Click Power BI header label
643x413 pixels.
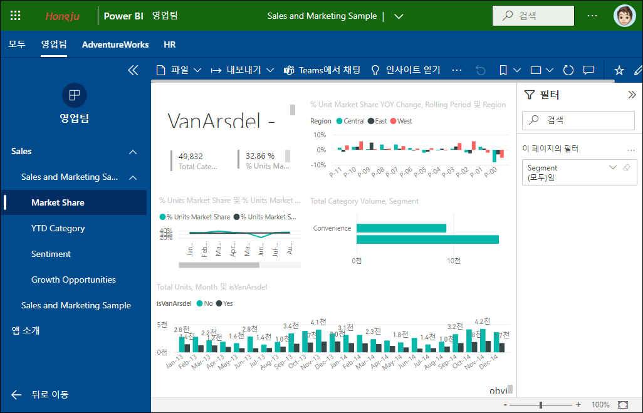click(x=123, y=16)
